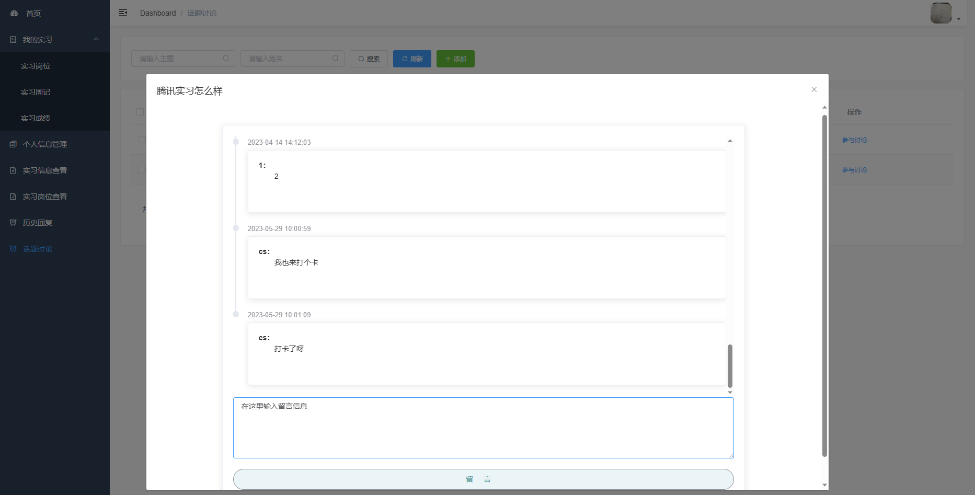This screenshot has width=975, height=495.
Task: Click the comment list scroll-up arrow
Action: [730, 141]
